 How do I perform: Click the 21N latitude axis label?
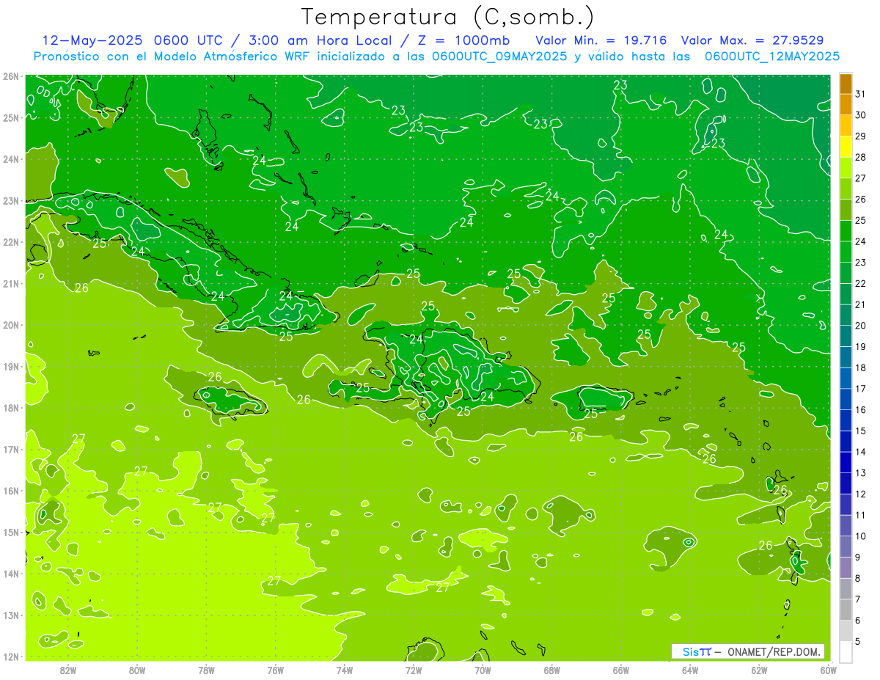(x=10, y=283)
